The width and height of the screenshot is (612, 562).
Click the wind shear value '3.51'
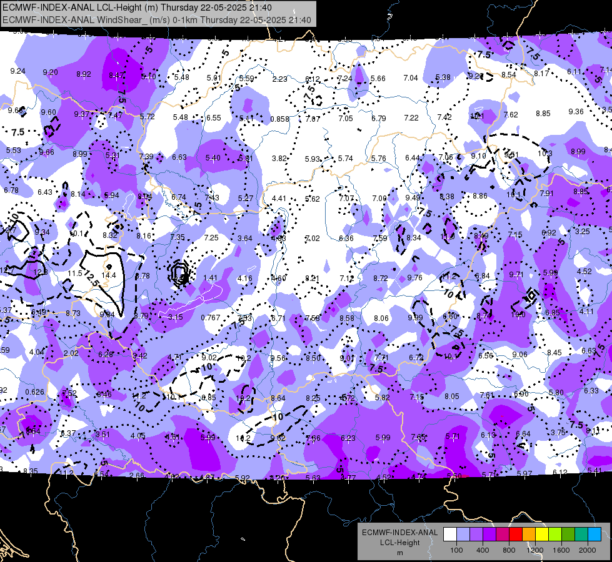pyautogui.click(x=103, y=435)
